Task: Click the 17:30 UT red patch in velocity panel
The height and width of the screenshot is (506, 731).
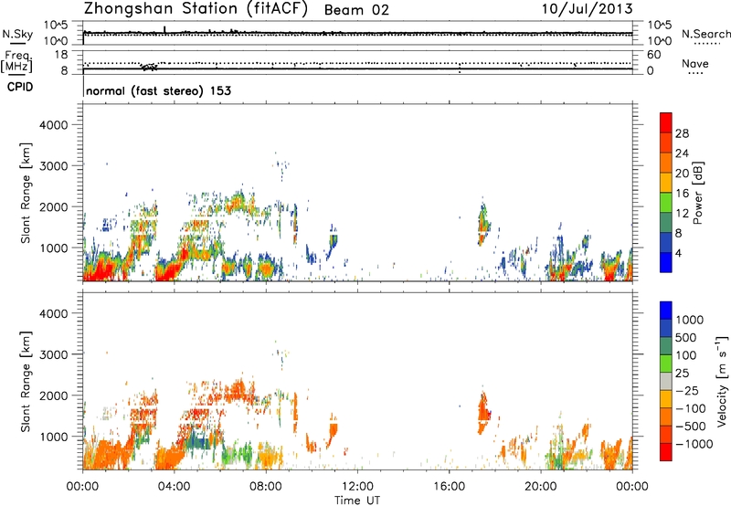Action: (483, 412)
